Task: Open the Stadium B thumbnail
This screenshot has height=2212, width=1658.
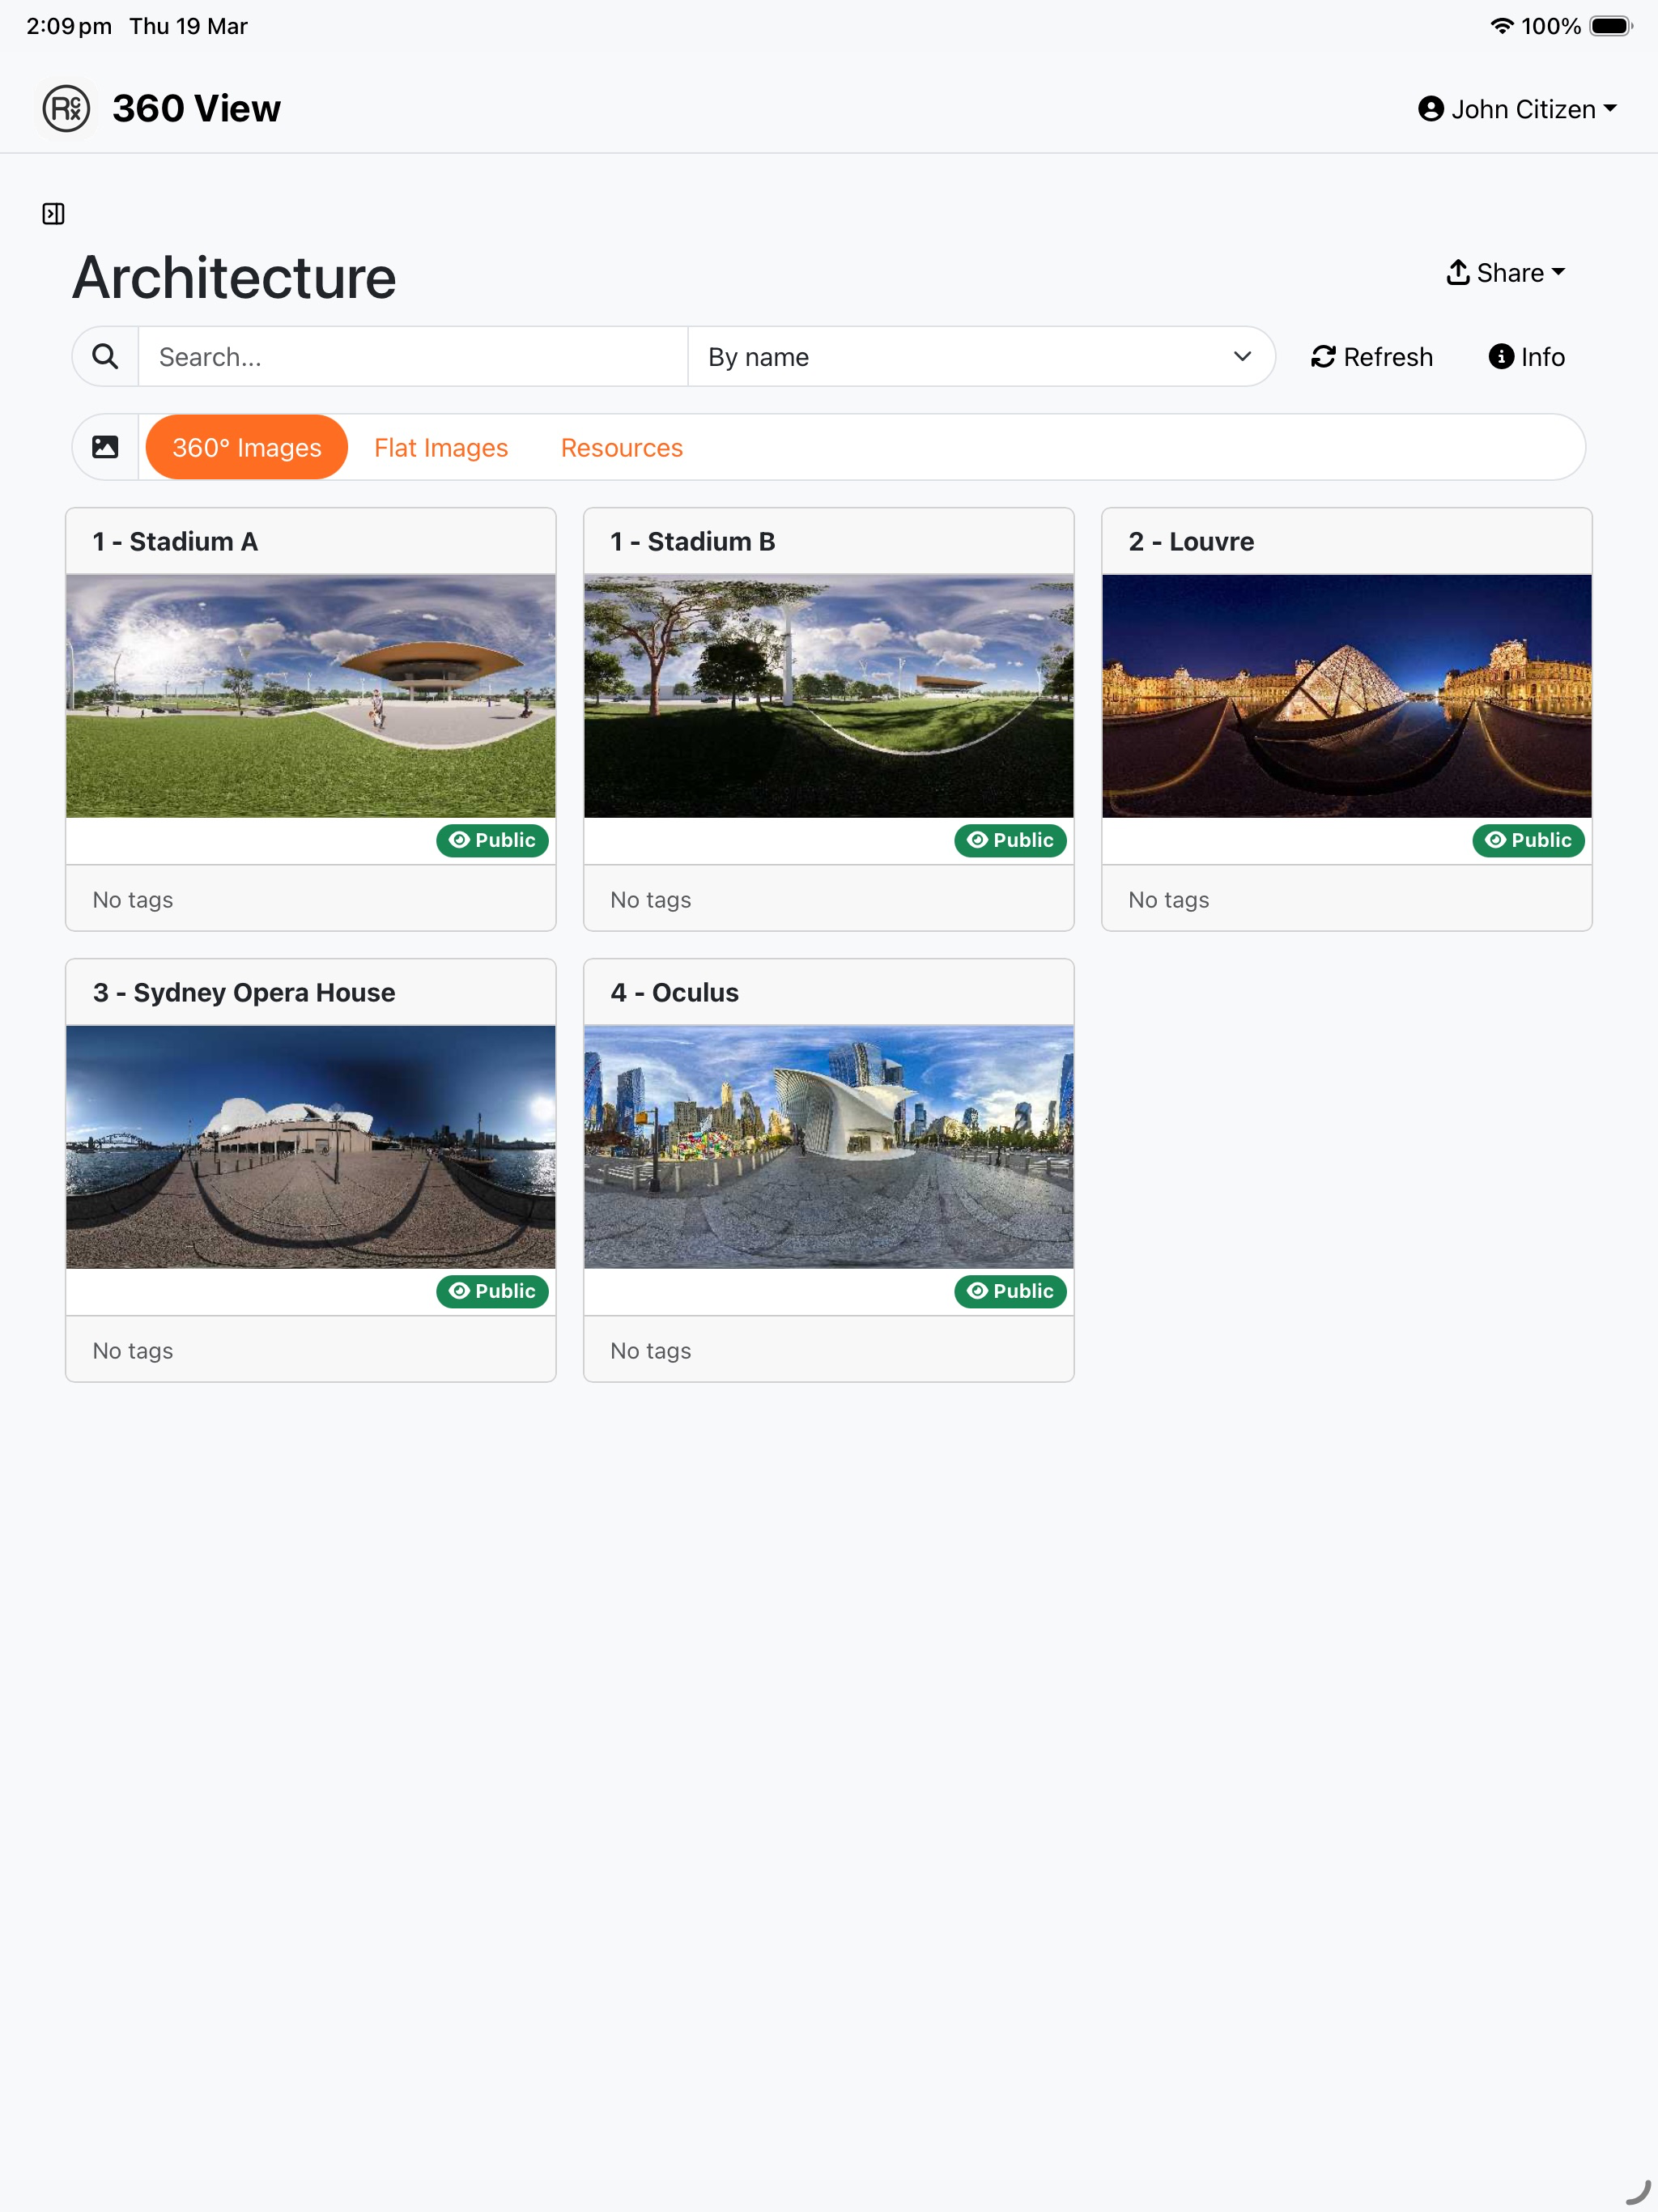Action: tap(829, 696)
